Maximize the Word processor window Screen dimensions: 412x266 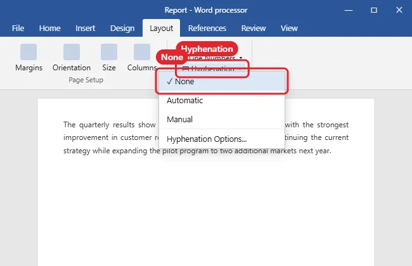(x=373, y=10)
